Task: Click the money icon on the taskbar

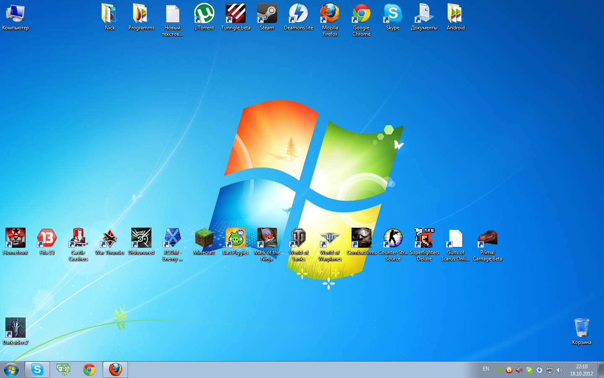Action: coord(63,370)
